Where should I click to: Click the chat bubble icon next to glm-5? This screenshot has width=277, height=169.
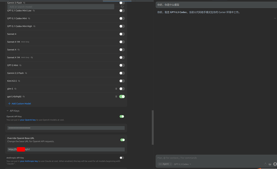(15, 89)
